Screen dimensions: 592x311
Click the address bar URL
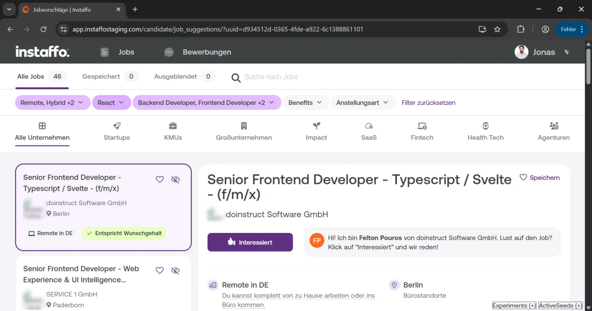tap(218, 29)
